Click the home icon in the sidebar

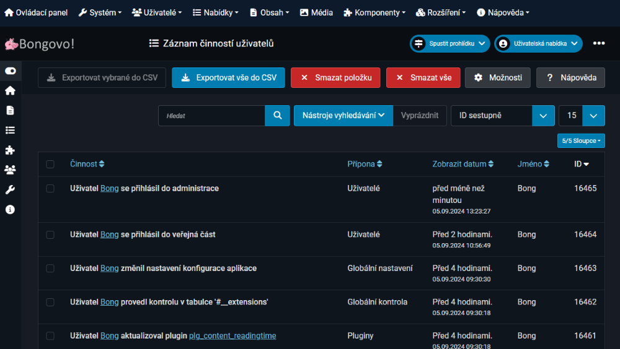click(x=10, y=90)
